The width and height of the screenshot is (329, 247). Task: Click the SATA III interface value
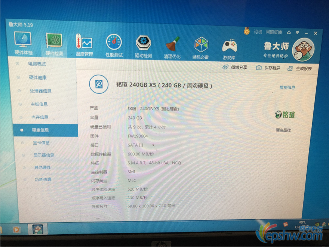click(x=135, y=145)
